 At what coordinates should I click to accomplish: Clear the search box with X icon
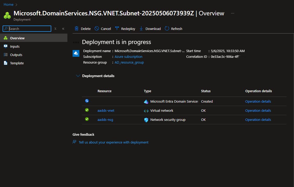[x=55, y=29]
